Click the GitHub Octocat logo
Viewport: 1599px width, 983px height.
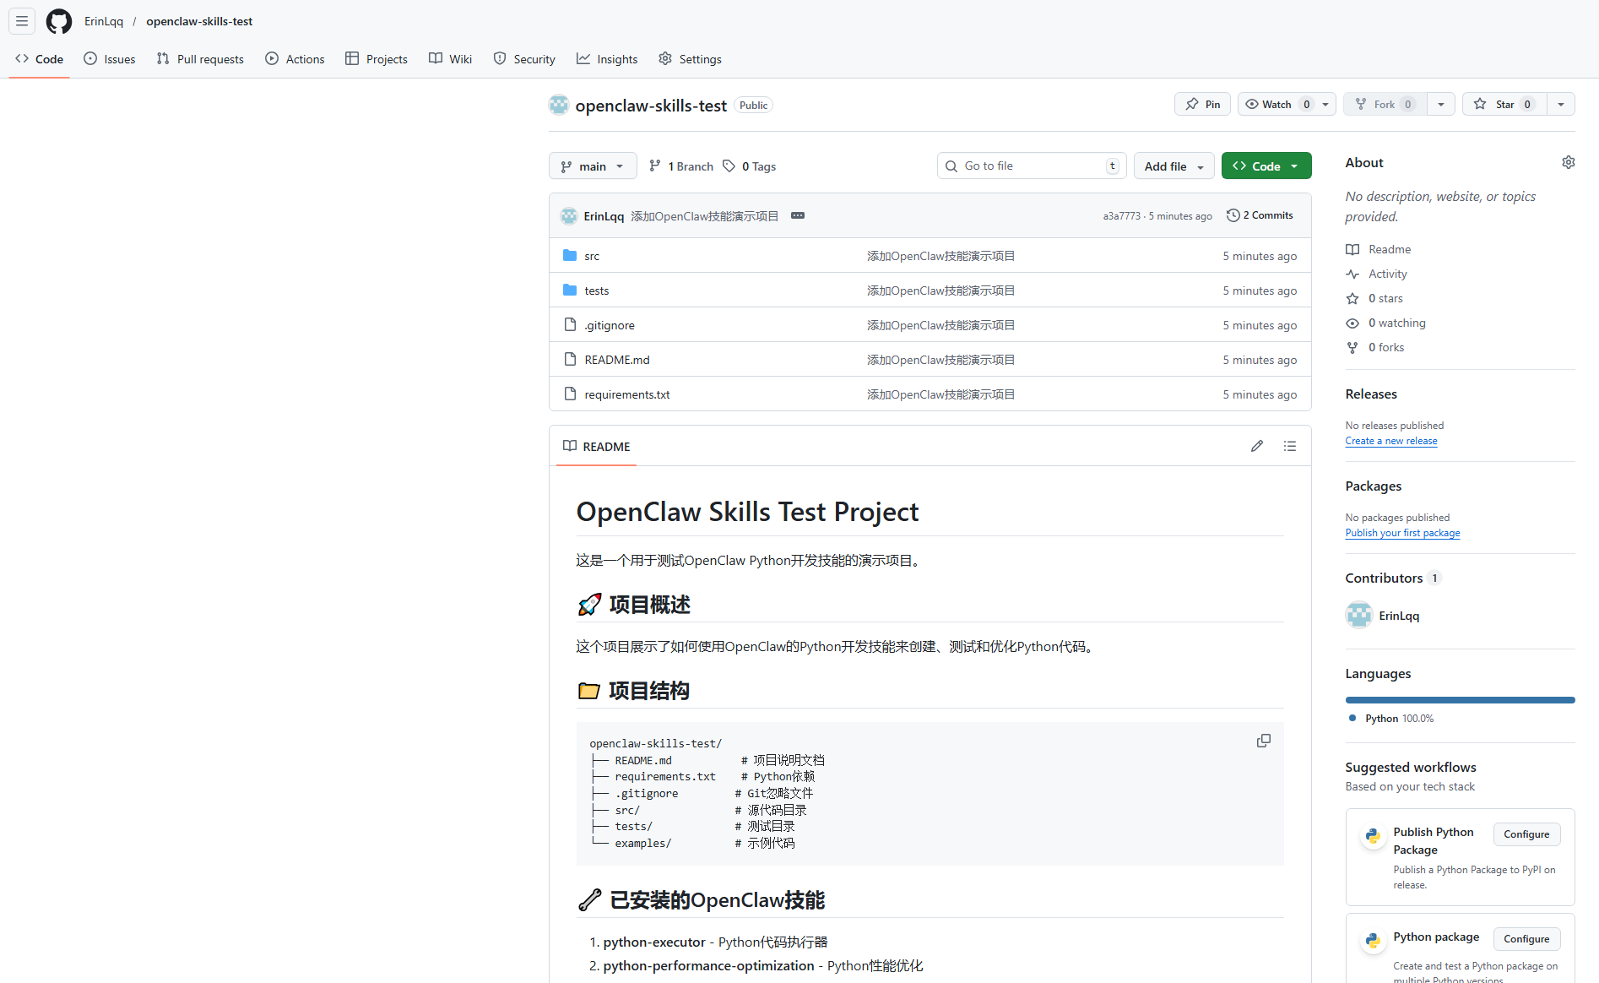(x=59, y=21)
